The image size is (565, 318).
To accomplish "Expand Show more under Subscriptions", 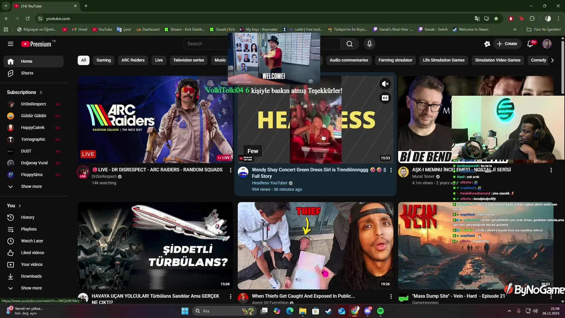I will pyautogui.click(x=34, y=186).
